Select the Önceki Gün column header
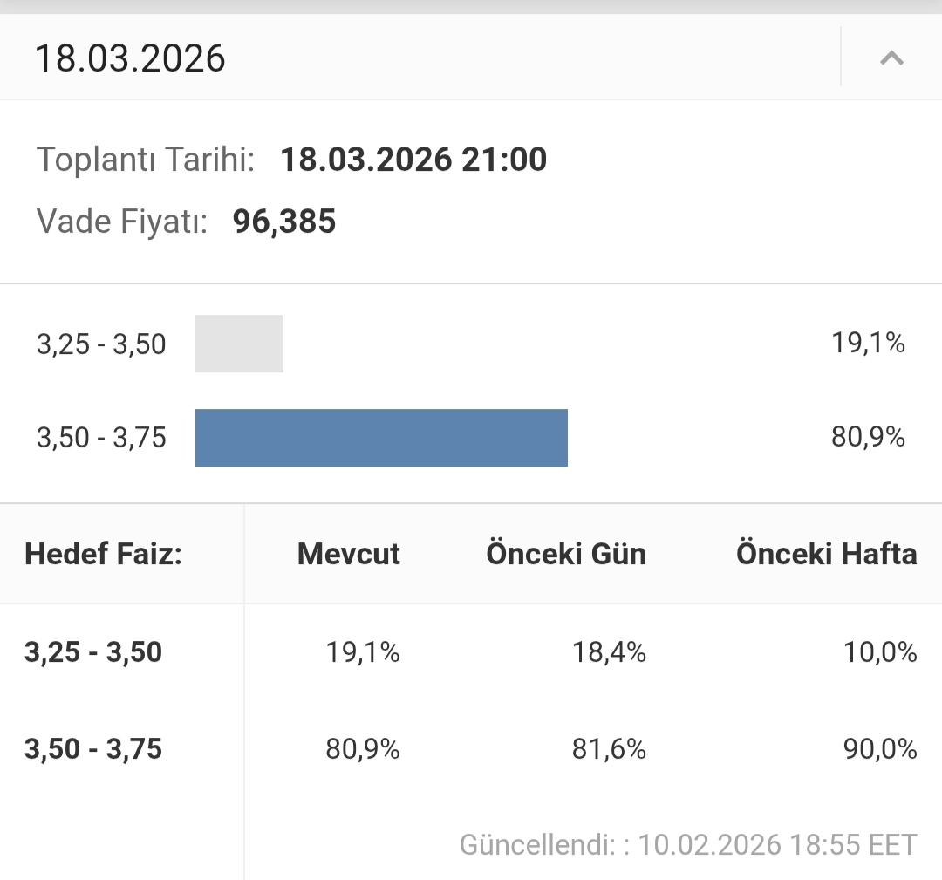 [x=566, y=554]
